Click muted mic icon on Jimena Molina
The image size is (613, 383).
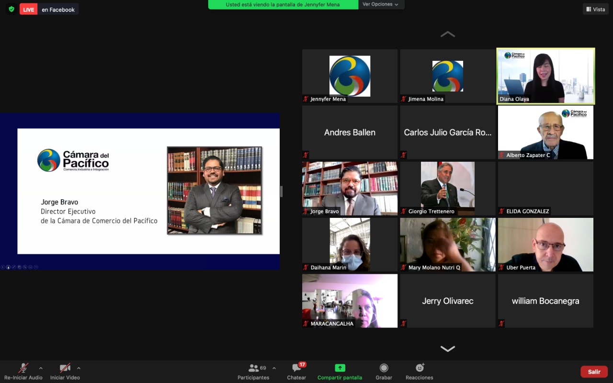click(404, 99)
